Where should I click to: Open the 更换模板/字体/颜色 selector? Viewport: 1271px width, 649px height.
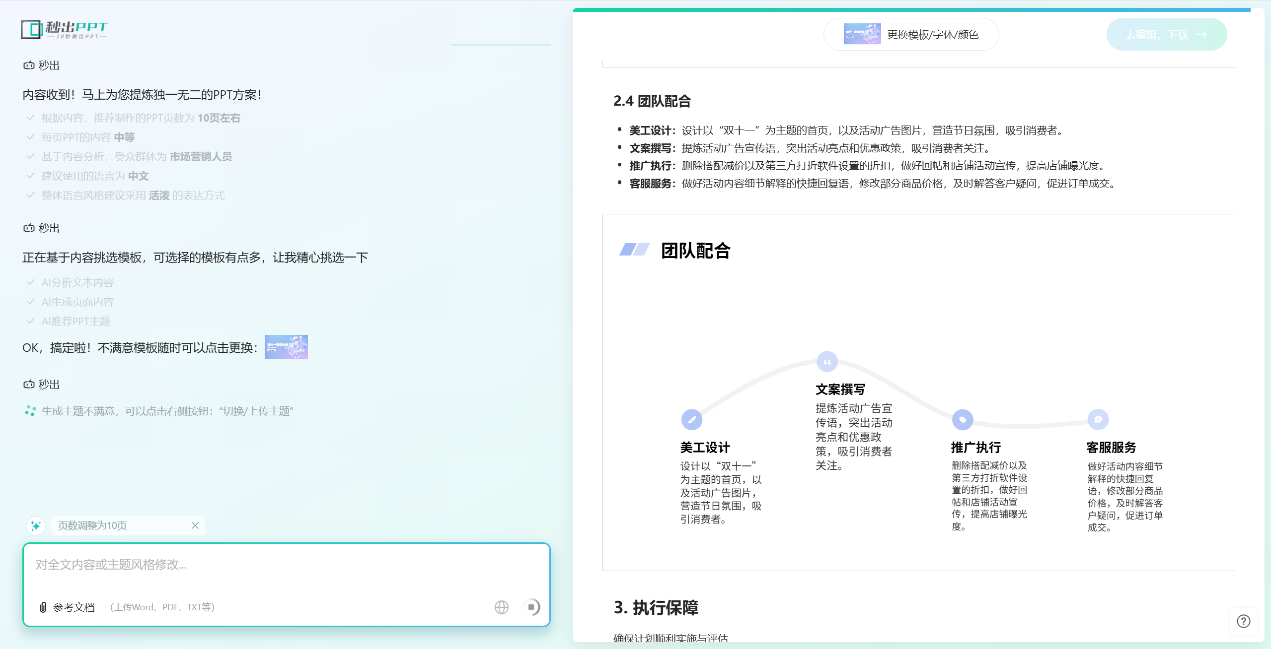pos(932,34)
